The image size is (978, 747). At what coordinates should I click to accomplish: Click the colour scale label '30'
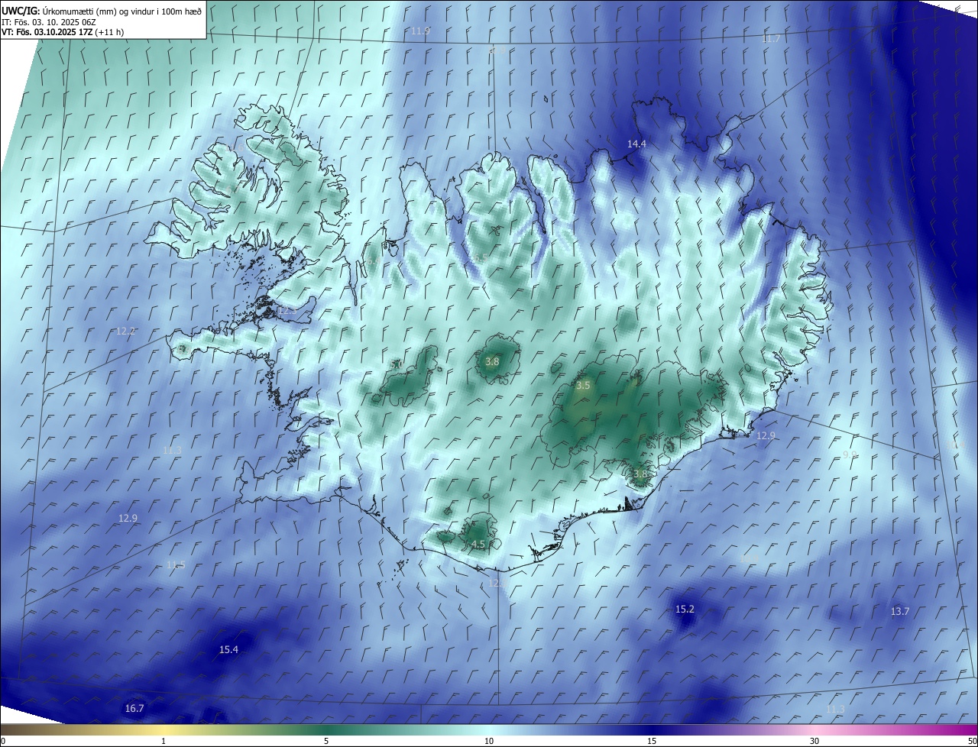pos(814,742)
